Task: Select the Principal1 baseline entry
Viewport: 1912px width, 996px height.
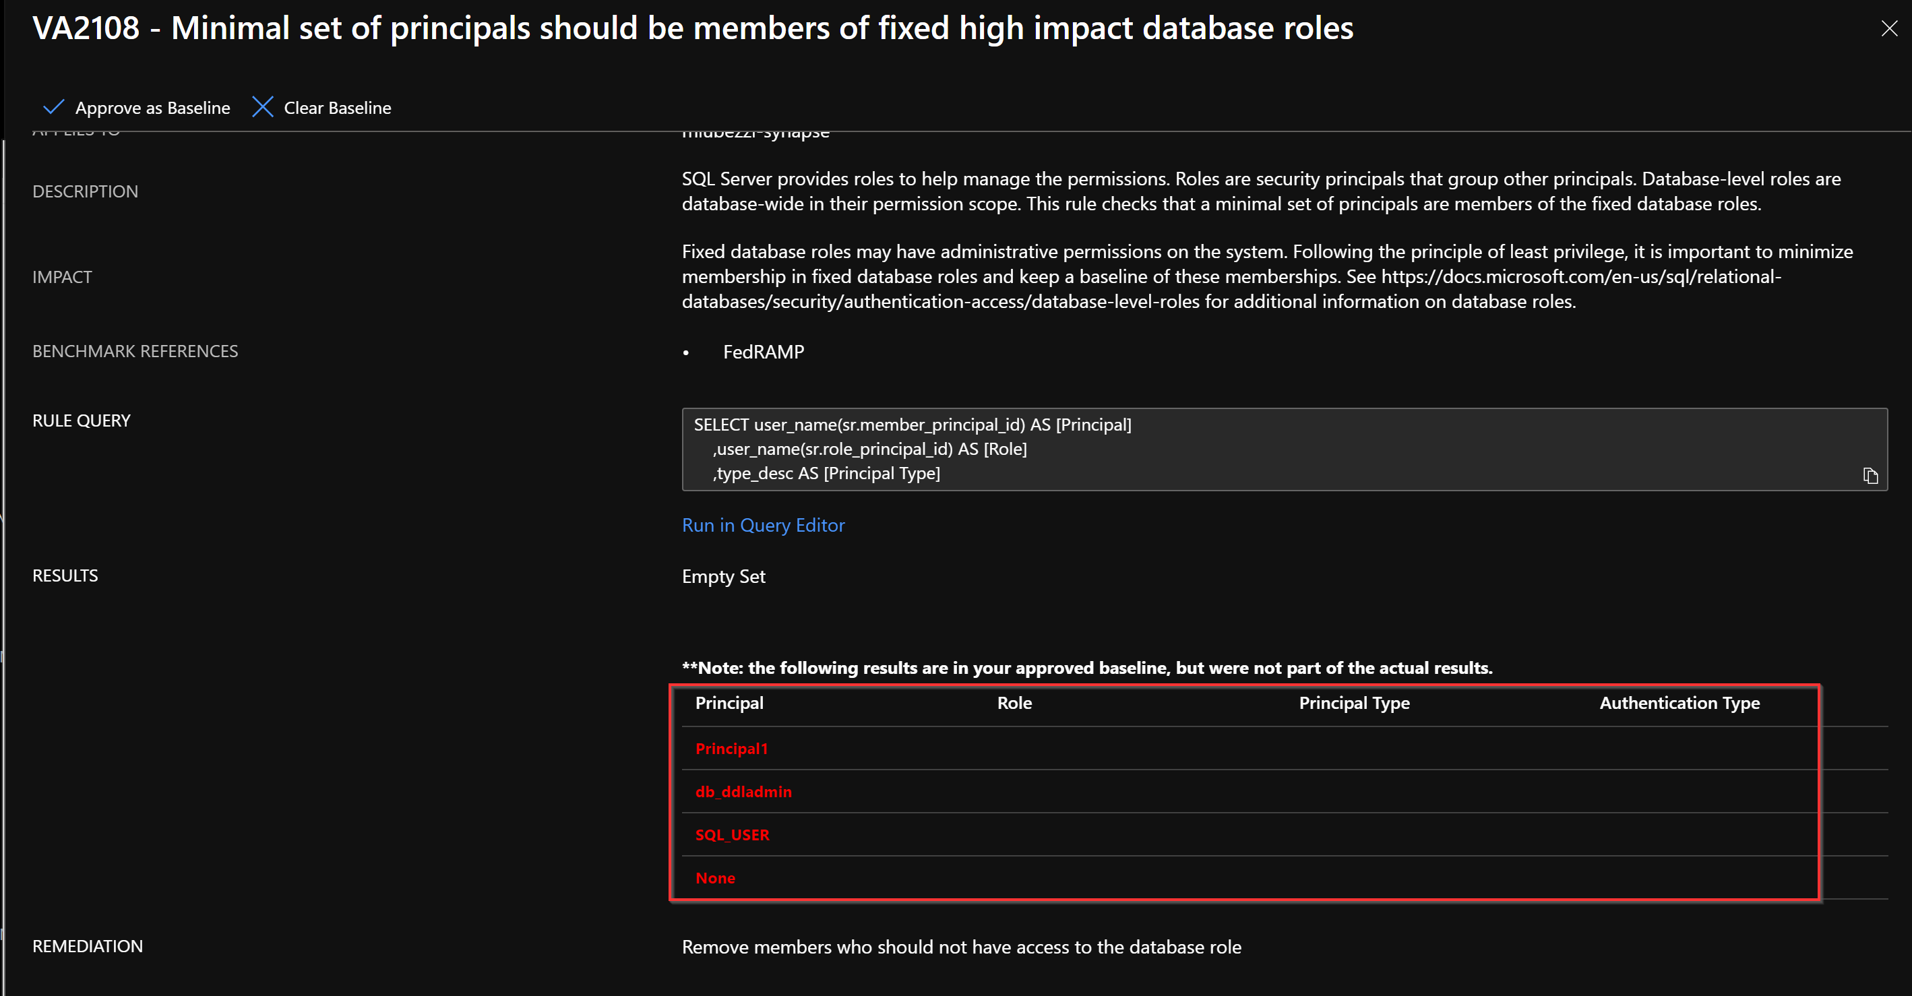Action: click(x=732, y=748)
